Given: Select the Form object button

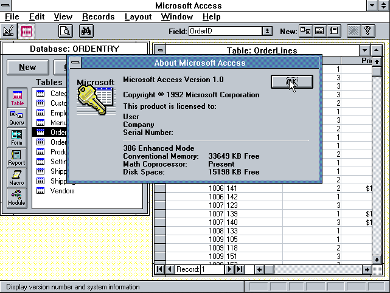Looking at the screenshot, I should click(17, 138).
